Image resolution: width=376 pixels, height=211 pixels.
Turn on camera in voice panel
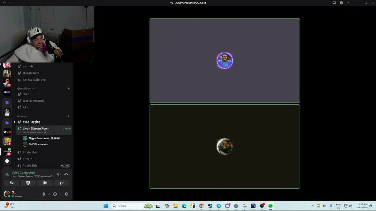[x=11, y=183]
